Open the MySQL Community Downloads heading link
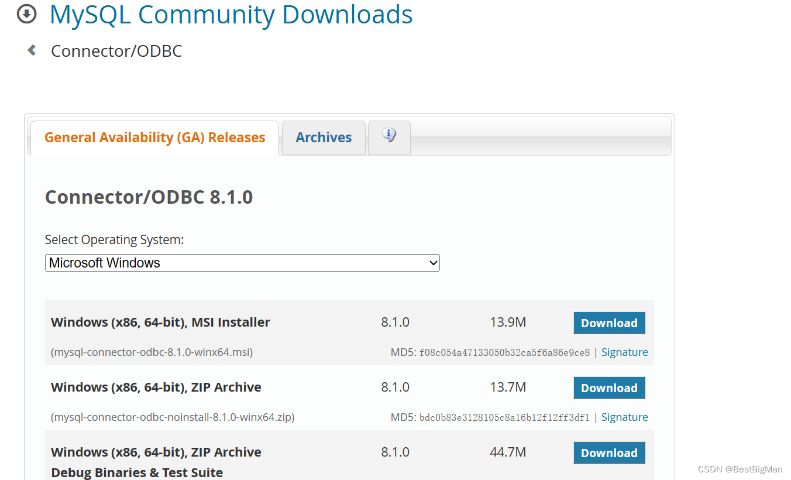The width and height of the screenshot is (791, 480). 231,15
